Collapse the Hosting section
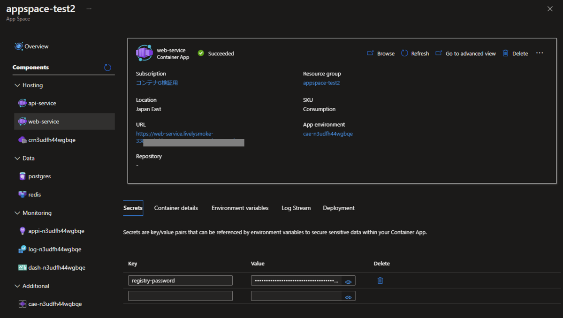Viewport: 563px width, 318px height. (17, 85)
